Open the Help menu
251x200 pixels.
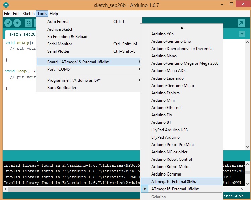54,14
